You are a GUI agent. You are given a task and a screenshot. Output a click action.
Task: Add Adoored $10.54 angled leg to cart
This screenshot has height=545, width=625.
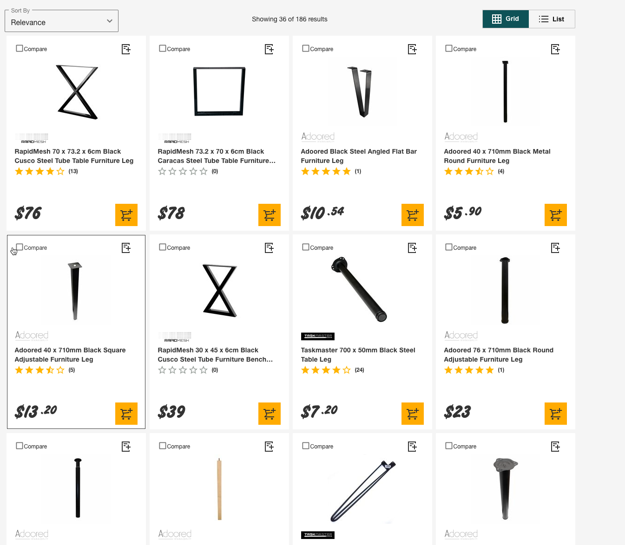pyautogui.click(x=413, y=215)
